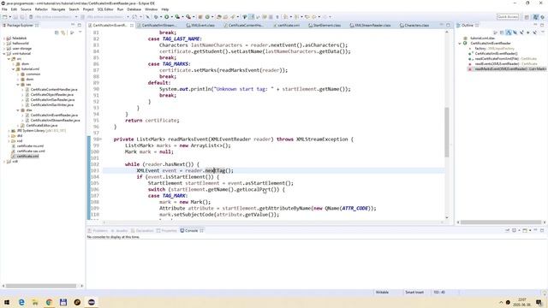Screen dimensions: 548x308
Task: Open the File menu
Action: [4, 9]
